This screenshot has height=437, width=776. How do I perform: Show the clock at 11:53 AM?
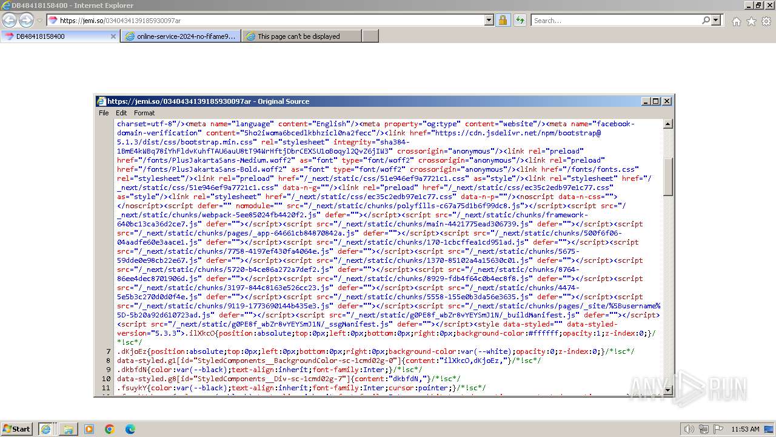745,429
